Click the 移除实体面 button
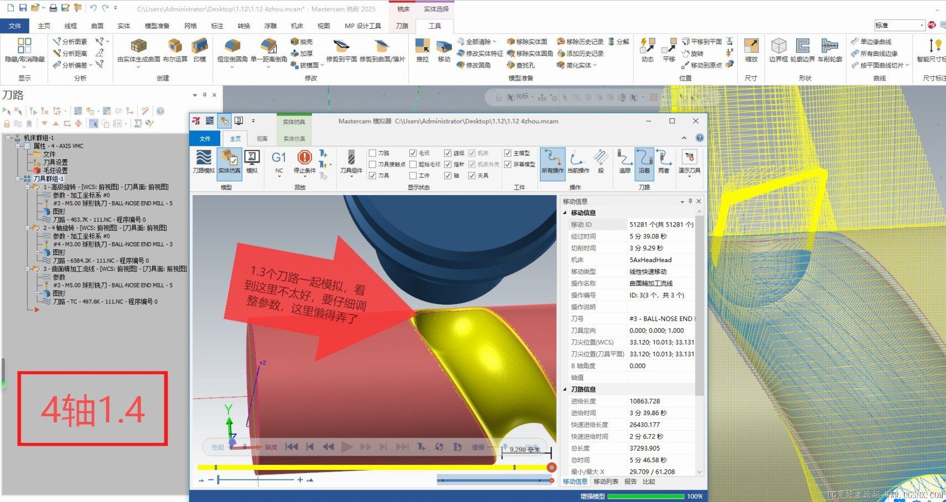 pyautogui.click(x=527, y=42)
